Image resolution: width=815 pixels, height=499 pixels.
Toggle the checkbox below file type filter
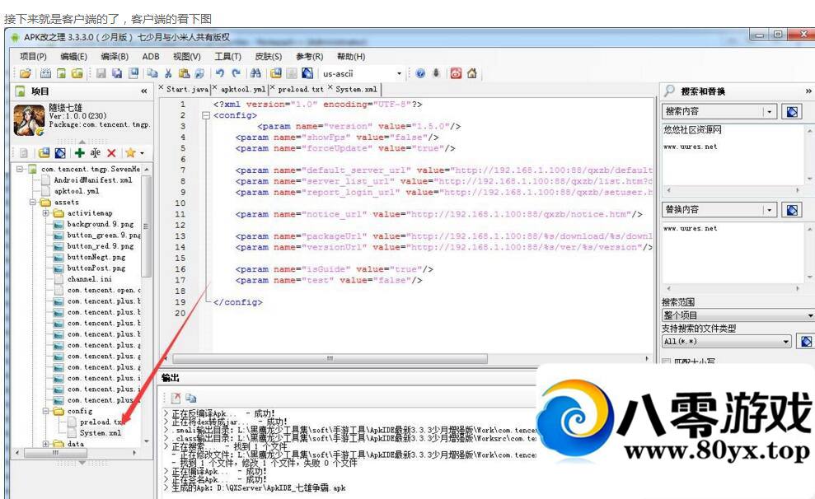667,361
